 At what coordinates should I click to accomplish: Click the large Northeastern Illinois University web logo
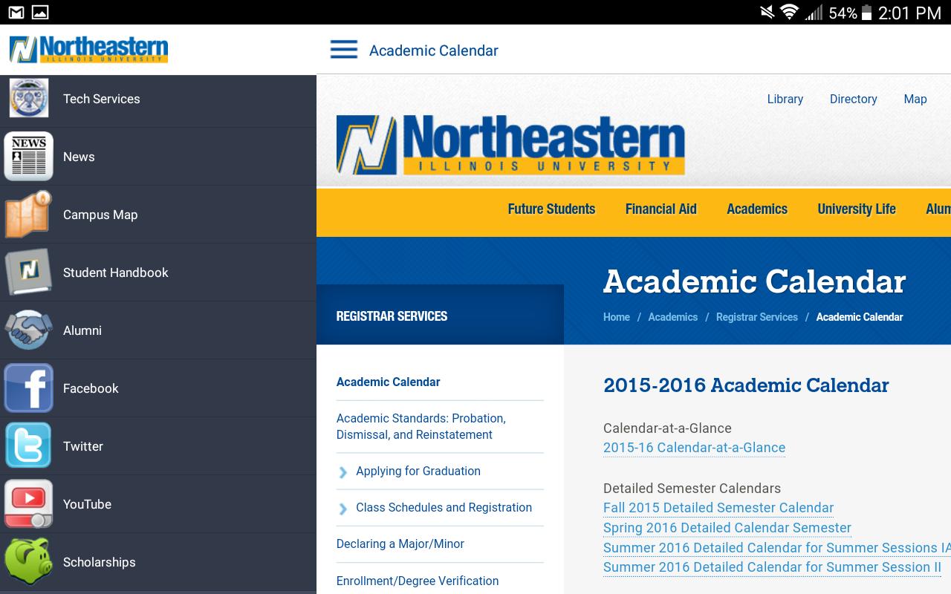tap(510, 145)
